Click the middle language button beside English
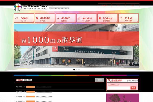Image resolution: width=153 pixels, height=102 pixels. pyautogui.click(x=119, y=6)
